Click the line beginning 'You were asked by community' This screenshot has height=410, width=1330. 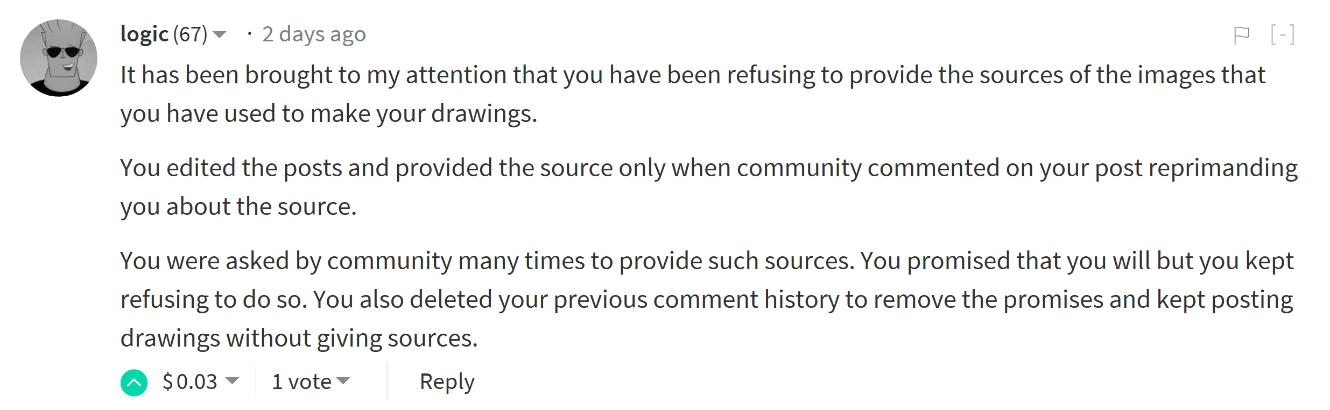point(706,261)
